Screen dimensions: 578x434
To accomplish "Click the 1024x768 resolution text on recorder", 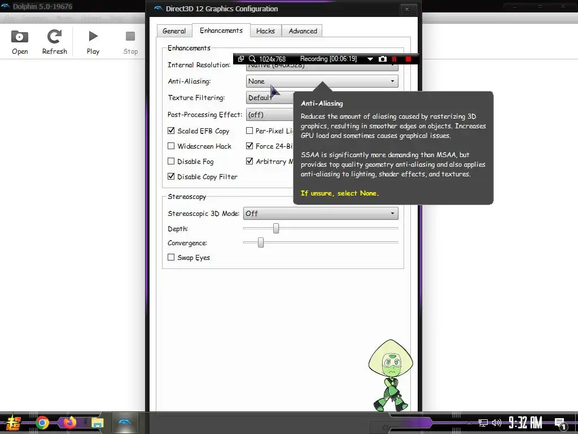I will 273,59.
